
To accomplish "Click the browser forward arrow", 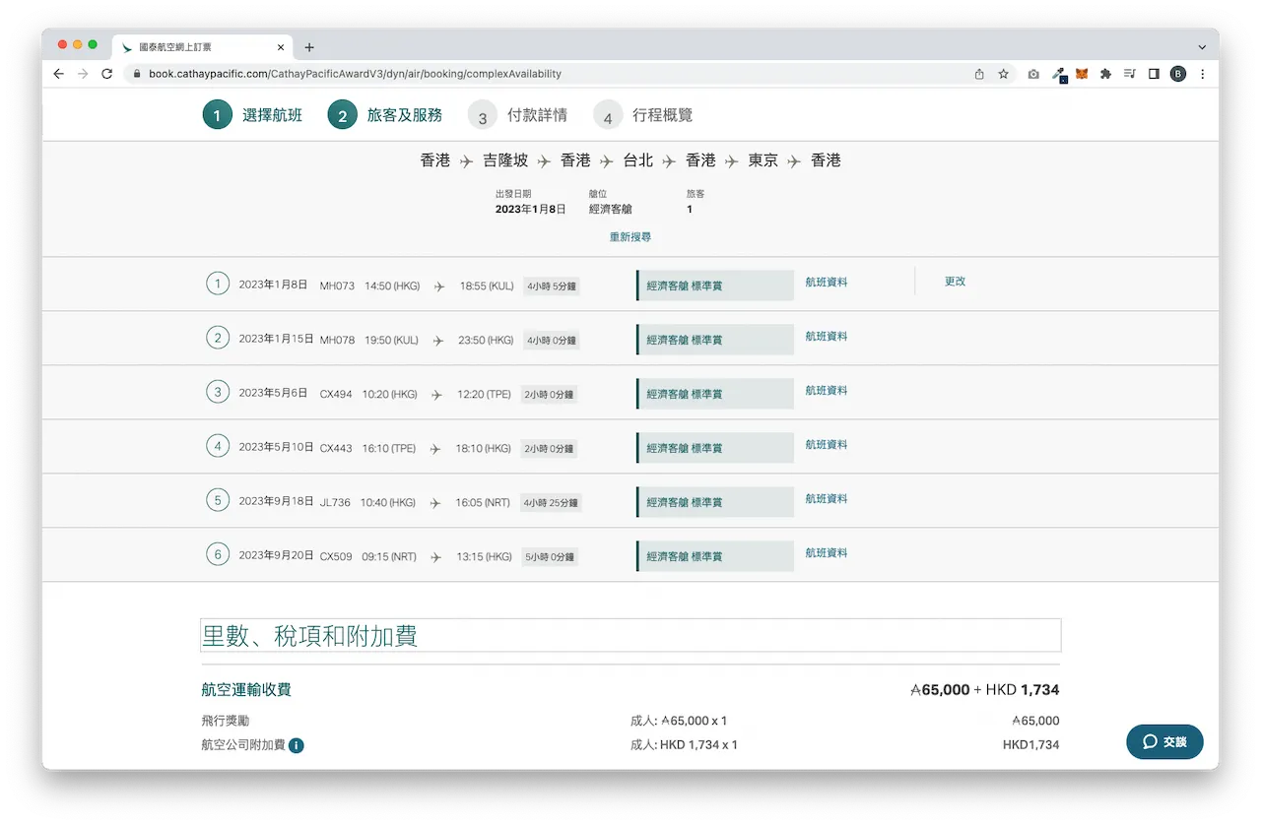I will click(83, 74).
